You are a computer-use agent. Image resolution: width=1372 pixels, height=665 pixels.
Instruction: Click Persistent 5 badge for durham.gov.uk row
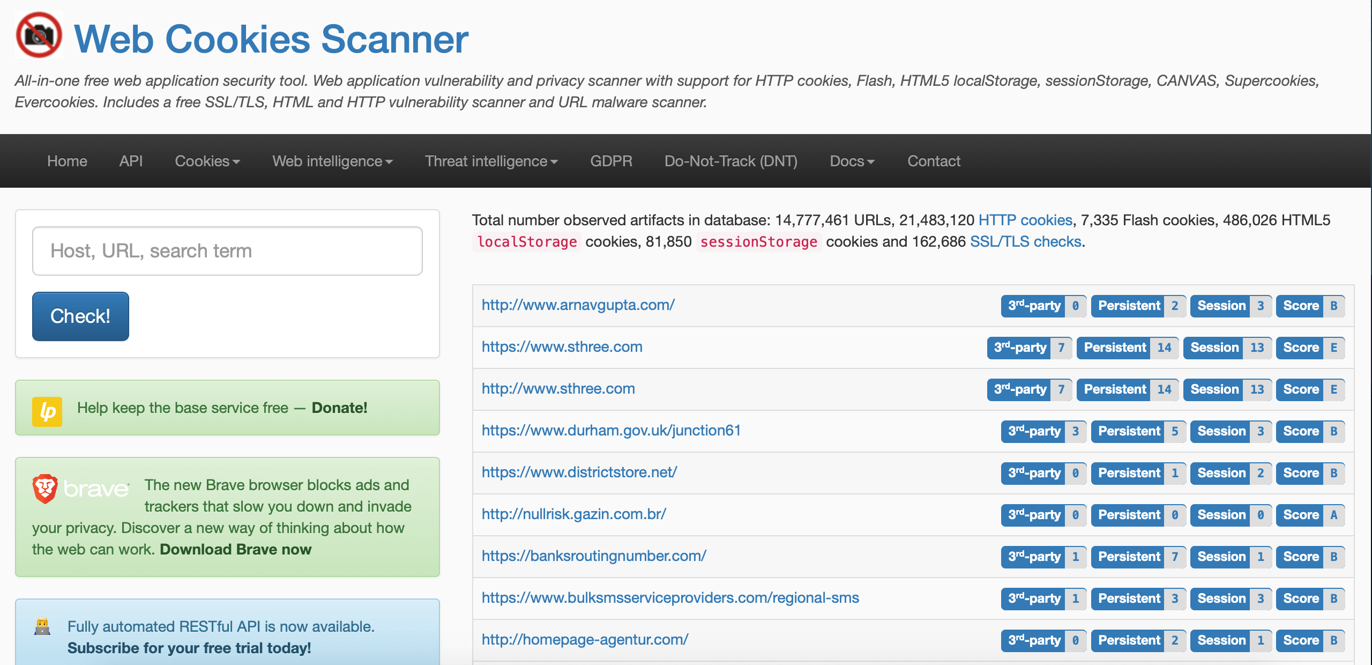click(x=1138, y=431)
